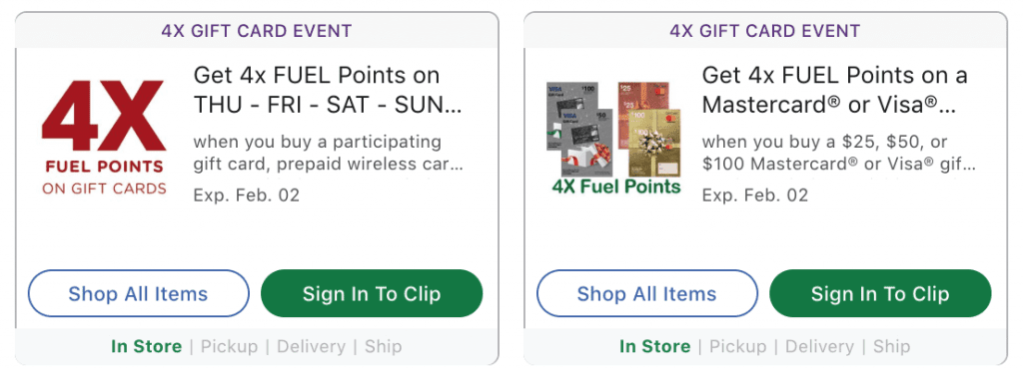Select Ship on the right coupon
Screen dimensions: 1023x369
click(x=892, y=346)
